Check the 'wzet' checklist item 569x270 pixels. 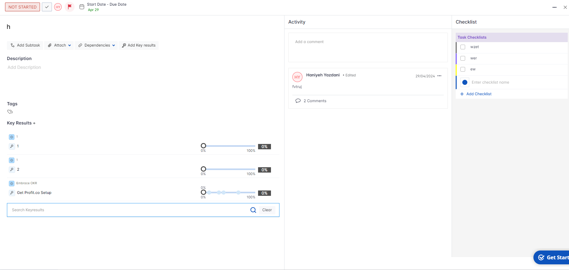pos(463,47)
